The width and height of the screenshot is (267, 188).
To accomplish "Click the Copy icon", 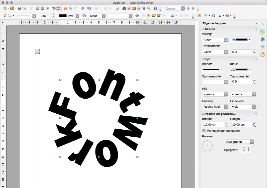I will 70,8.
